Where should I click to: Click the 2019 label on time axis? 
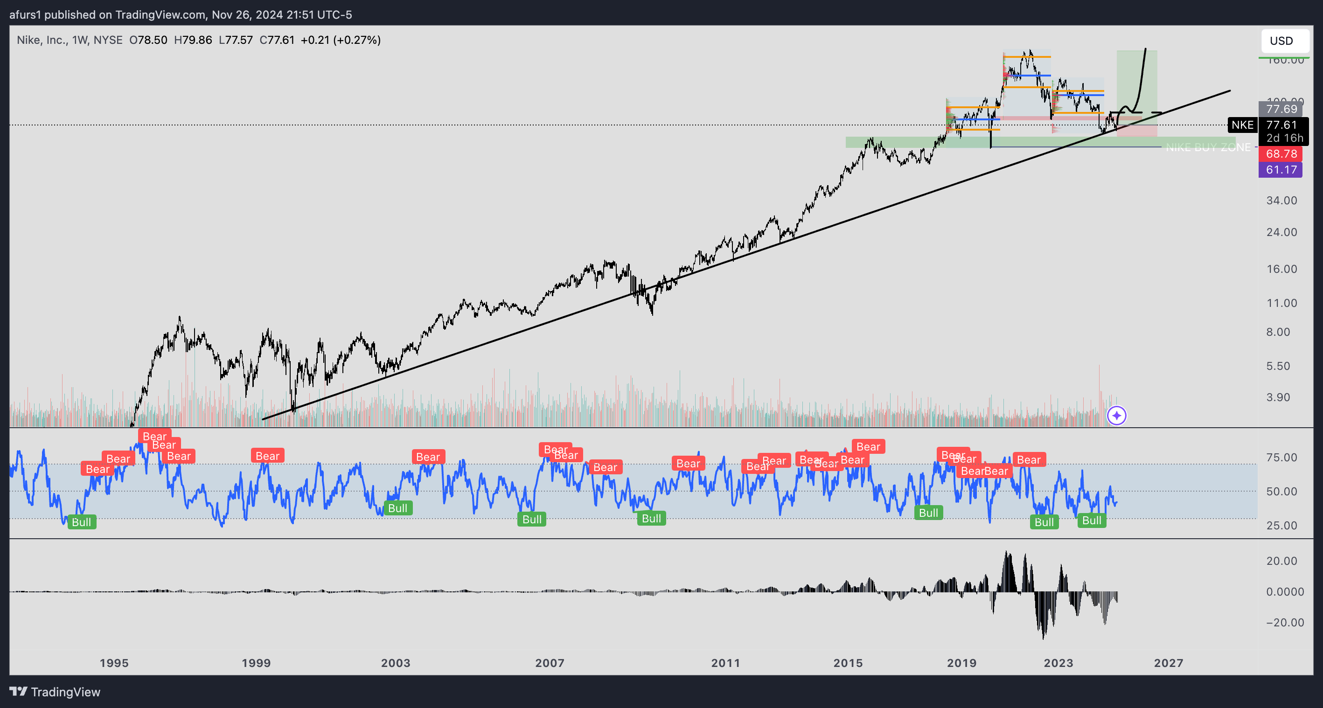961,663
